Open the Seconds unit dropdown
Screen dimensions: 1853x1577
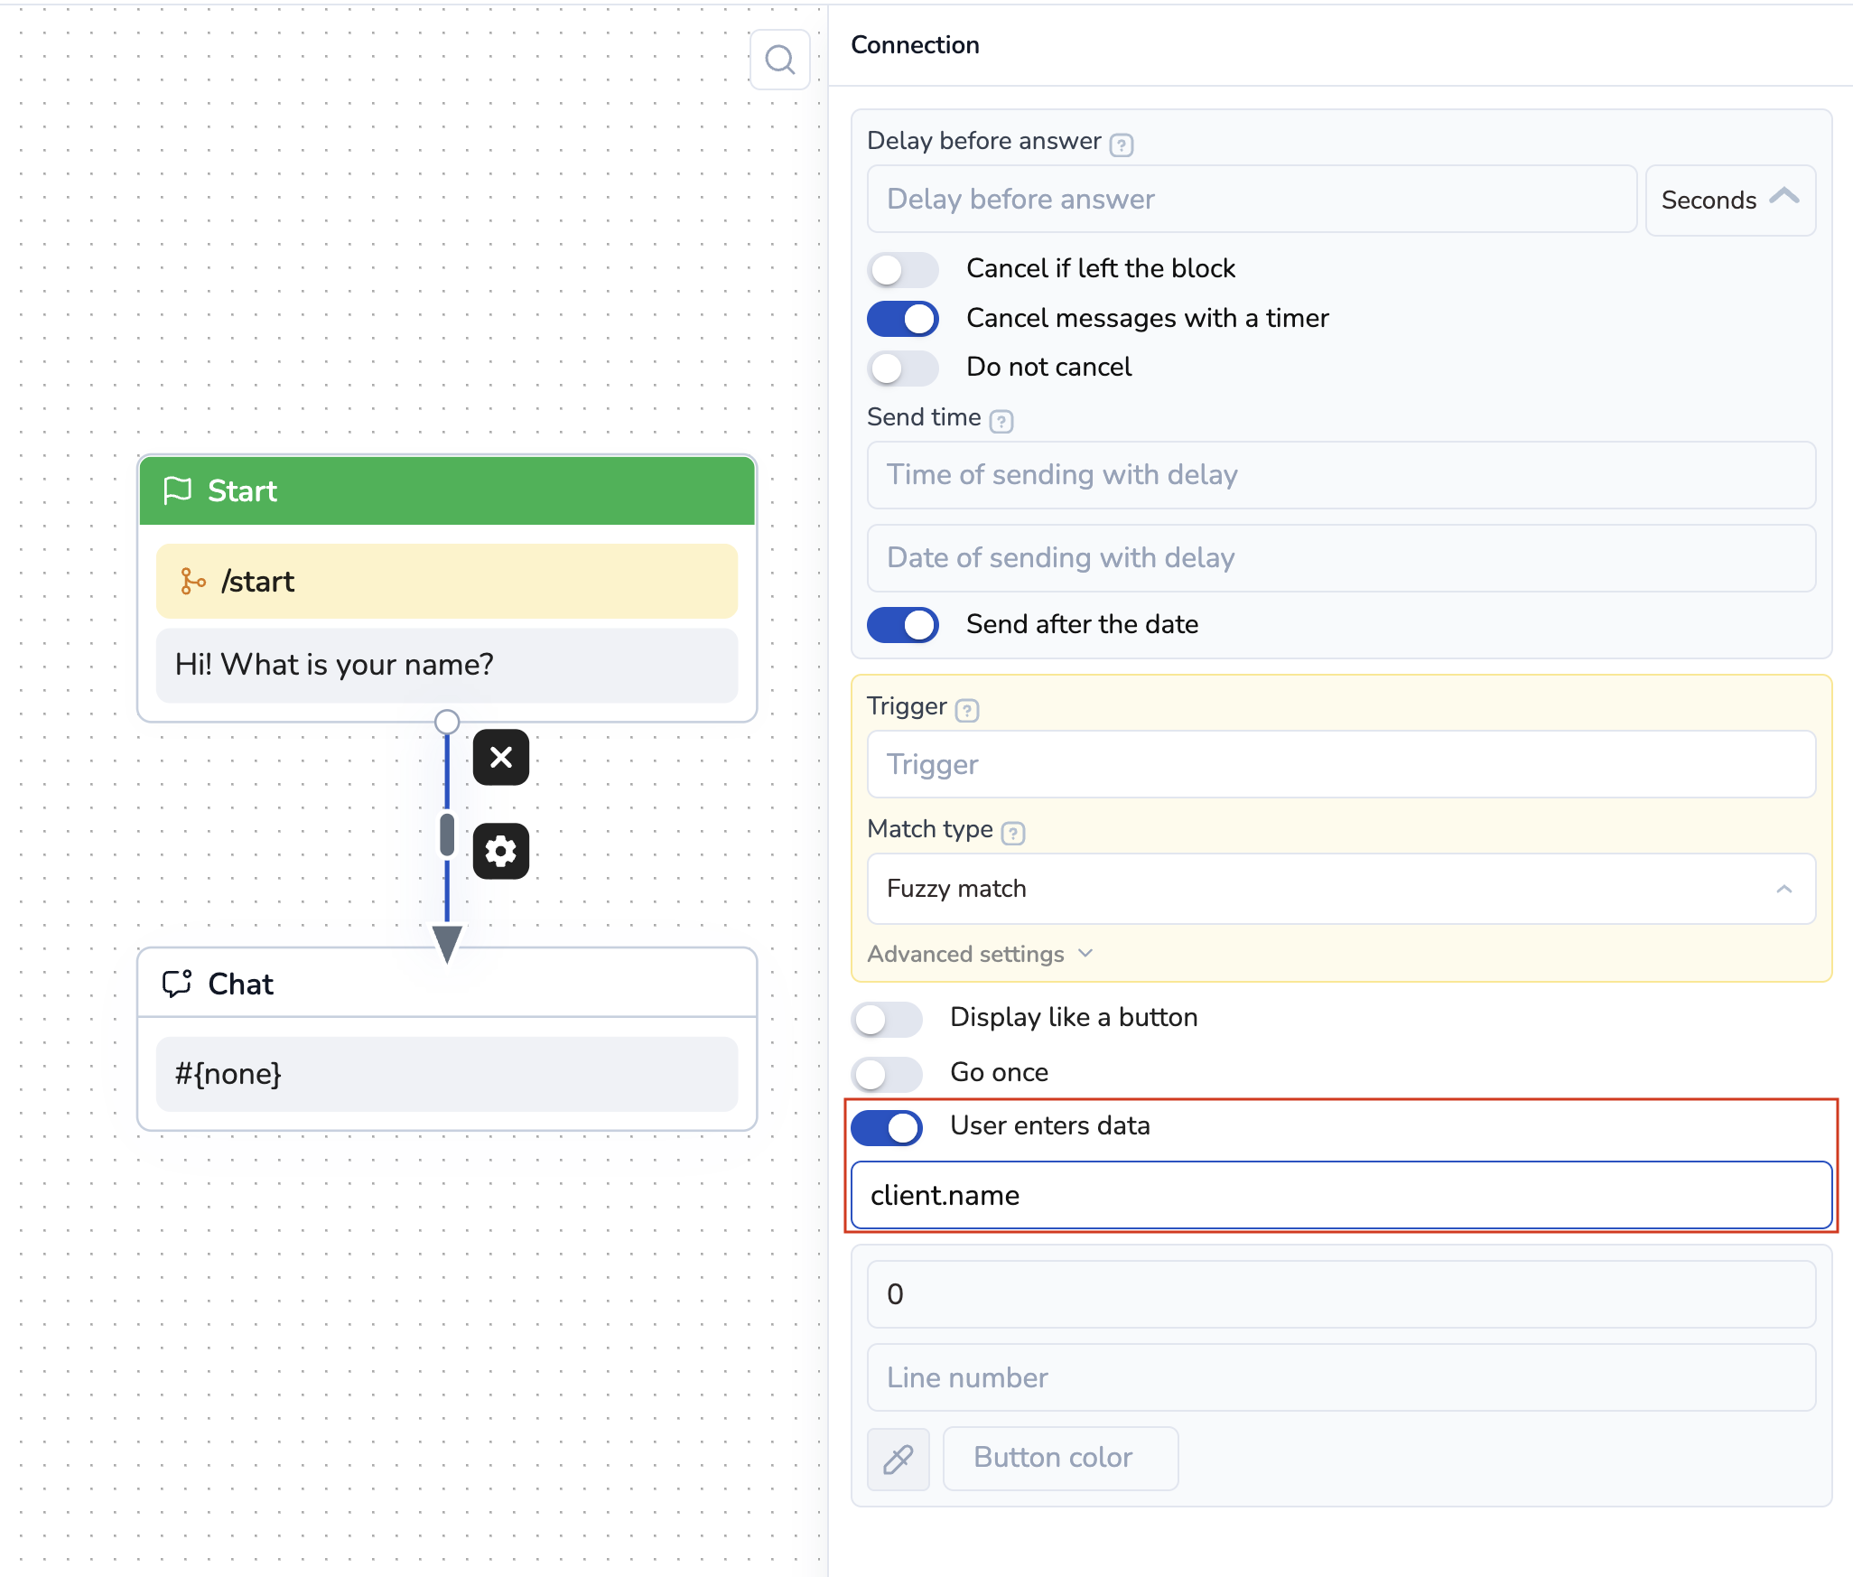(x=1729, y=200)
